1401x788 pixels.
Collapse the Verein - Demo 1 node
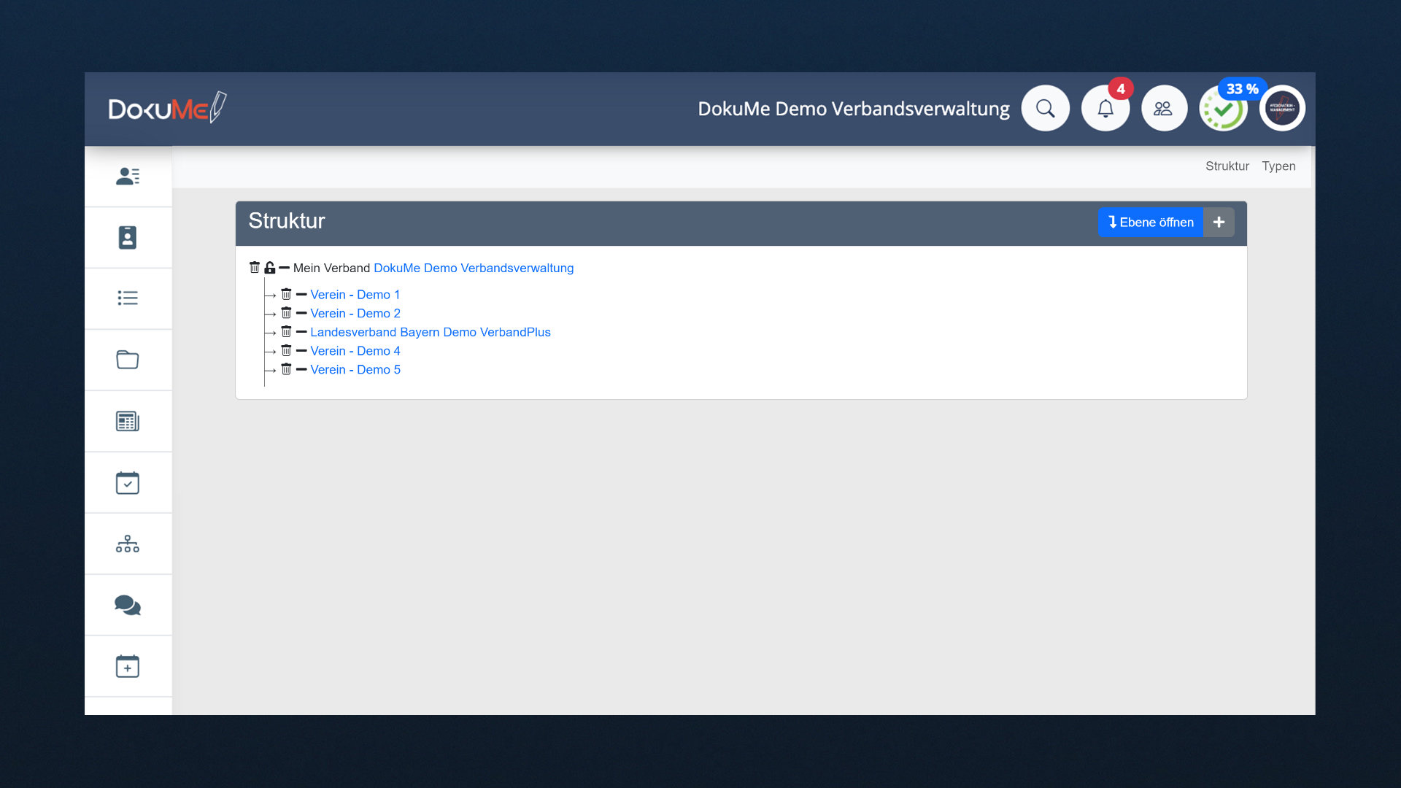(301, 294)
